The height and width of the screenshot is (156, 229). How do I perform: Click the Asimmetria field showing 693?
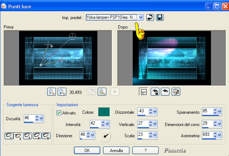[207, 135]
